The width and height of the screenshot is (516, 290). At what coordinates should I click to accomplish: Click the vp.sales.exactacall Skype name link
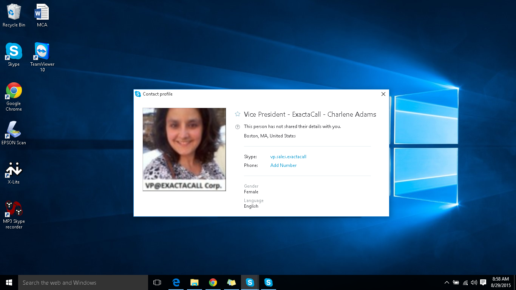(x=288, y=157)
